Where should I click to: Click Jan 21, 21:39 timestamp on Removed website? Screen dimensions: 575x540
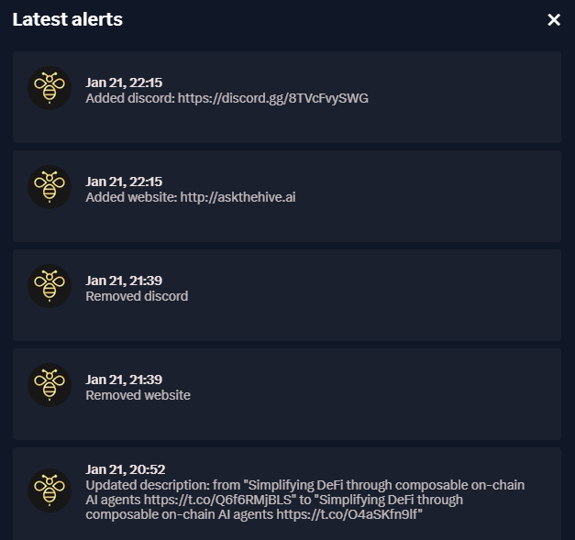coord(124,380)
